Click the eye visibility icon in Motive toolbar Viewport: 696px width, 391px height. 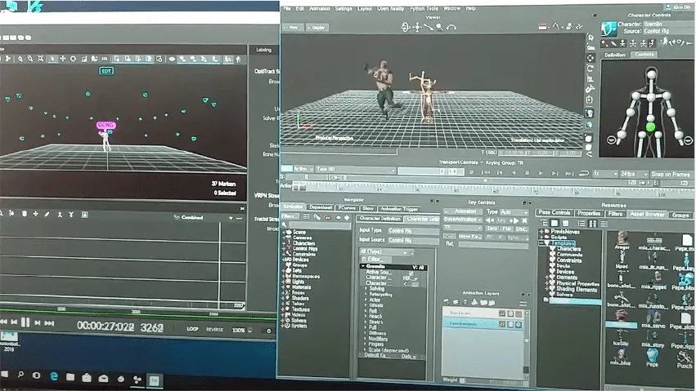[172, 59]
